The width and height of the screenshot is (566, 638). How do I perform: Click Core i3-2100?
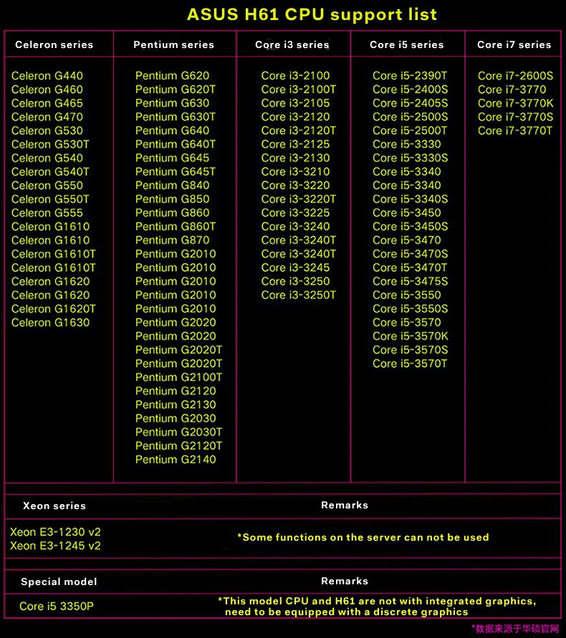tap(296, 76)
